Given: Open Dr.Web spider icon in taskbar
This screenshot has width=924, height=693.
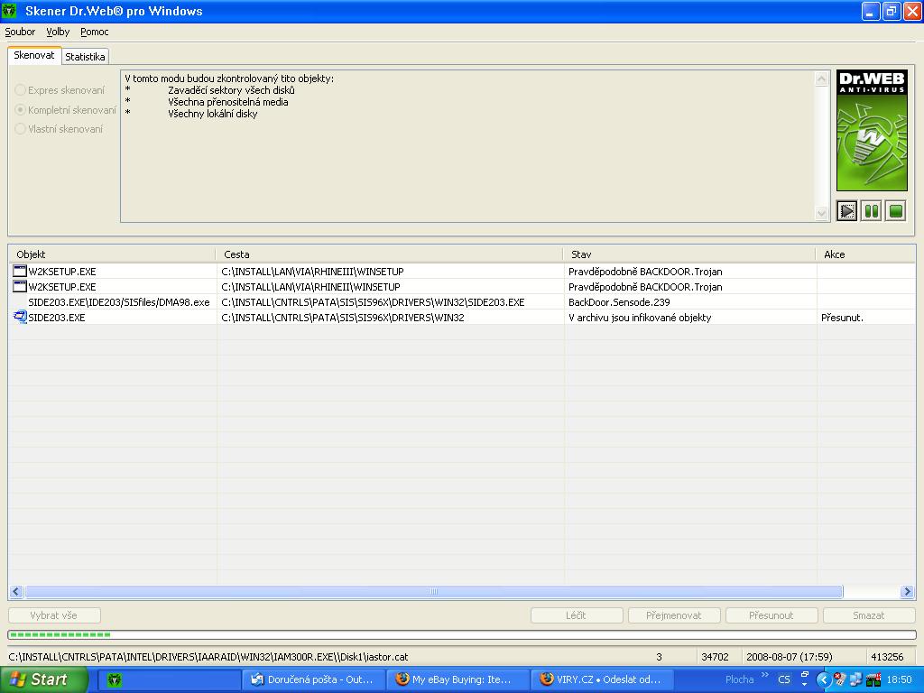Looking at the screenshot, I should (x=115, y=679).
